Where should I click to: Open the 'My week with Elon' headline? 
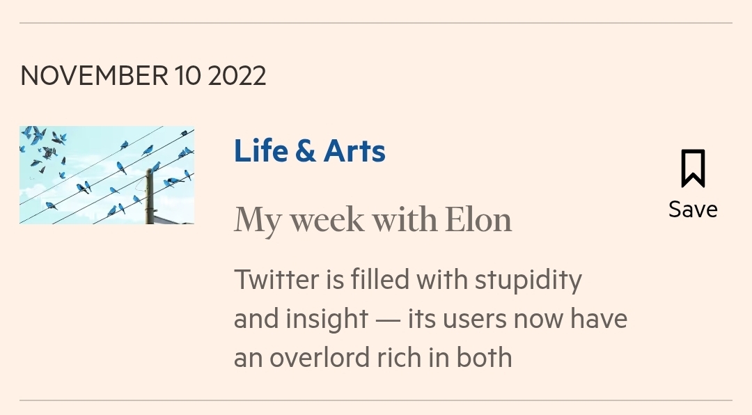373,220
